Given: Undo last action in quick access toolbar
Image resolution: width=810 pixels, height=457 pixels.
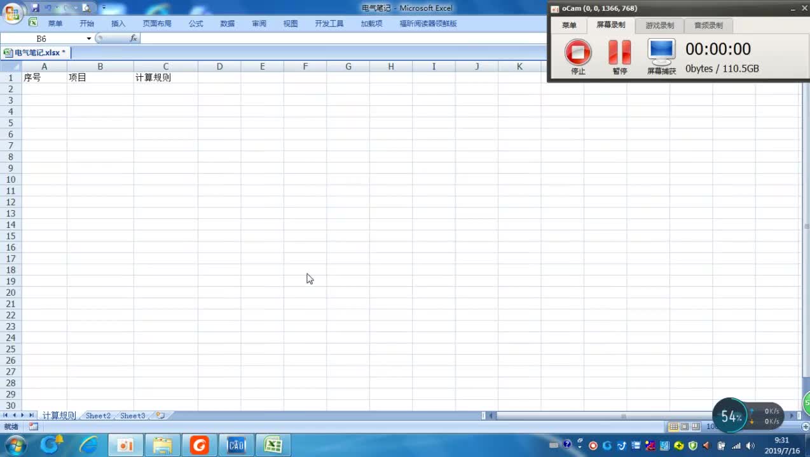Looking at the screenshot, I should [48, 8].
